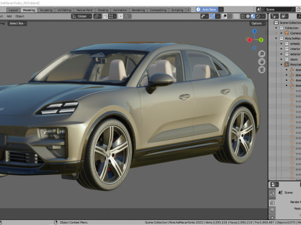
Task: Open the Global transform orientation dropdown
Action: [82, 16]
